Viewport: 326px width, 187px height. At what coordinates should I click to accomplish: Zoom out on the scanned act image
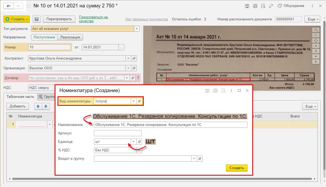316,35
